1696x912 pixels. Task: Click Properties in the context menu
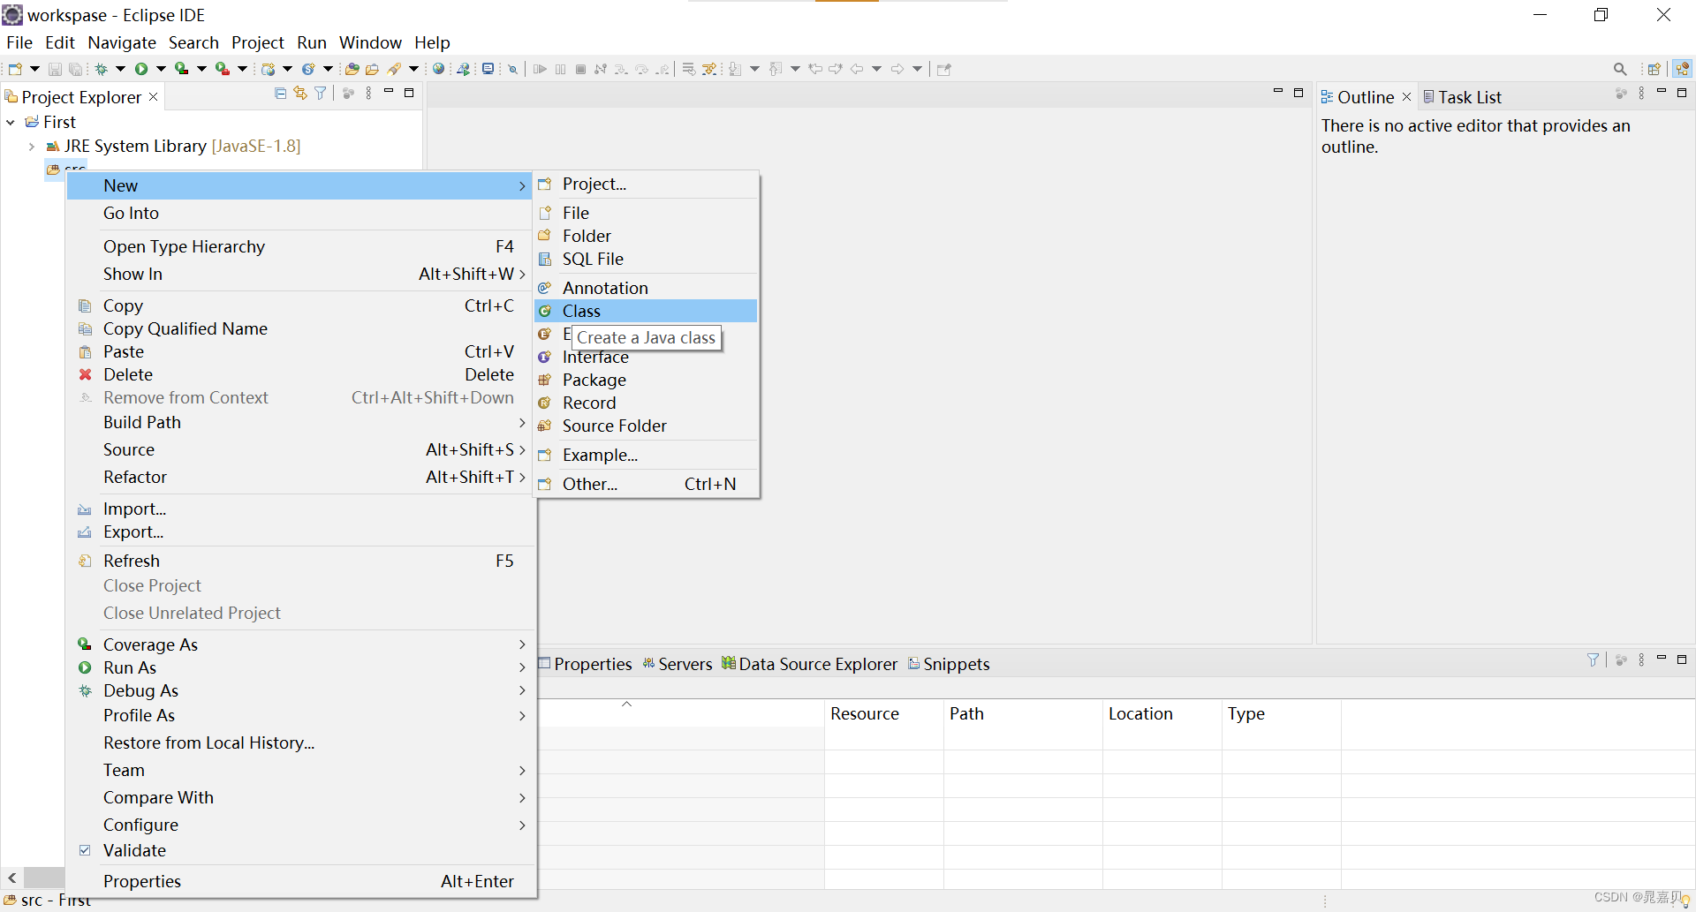(300, 881)
